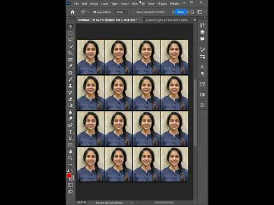Swap foreground and background colors
Image resolution: width=274 pixels, height=205 pixels.
click(x=72, y=171)
